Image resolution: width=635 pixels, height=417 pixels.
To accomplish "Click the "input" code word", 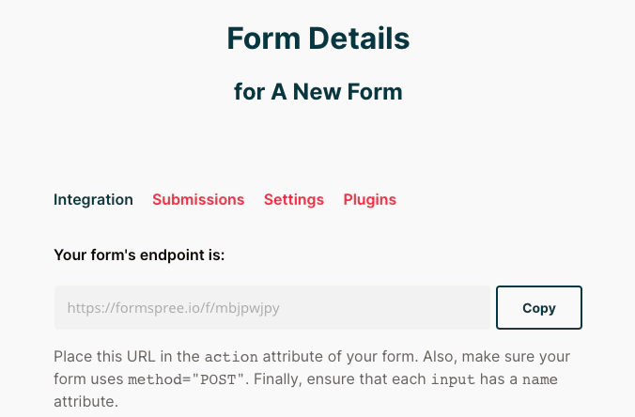I will (x=453, y=379).
